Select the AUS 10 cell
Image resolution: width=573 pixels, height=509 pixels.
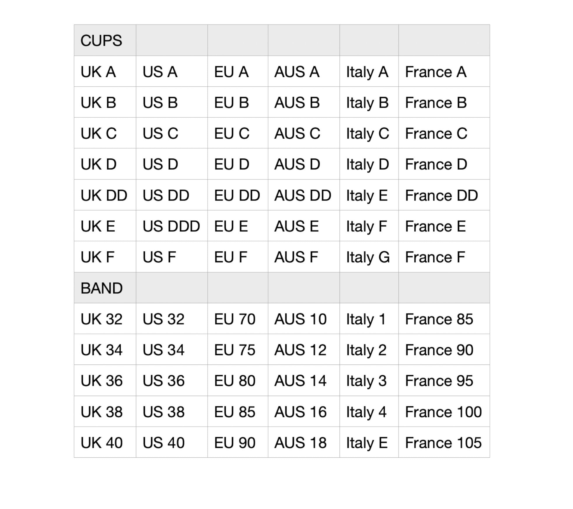coord(304,319)
